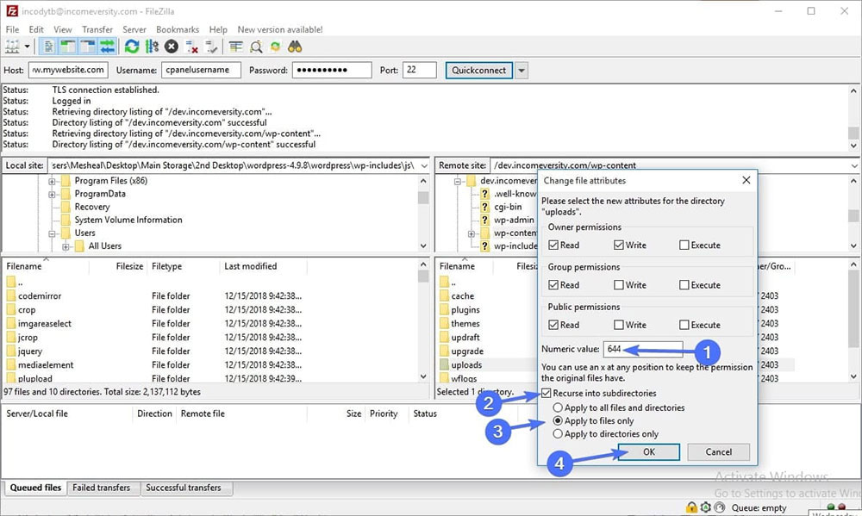
Task: Close the Change file attributes dialog
Action: tap(746, 180)
